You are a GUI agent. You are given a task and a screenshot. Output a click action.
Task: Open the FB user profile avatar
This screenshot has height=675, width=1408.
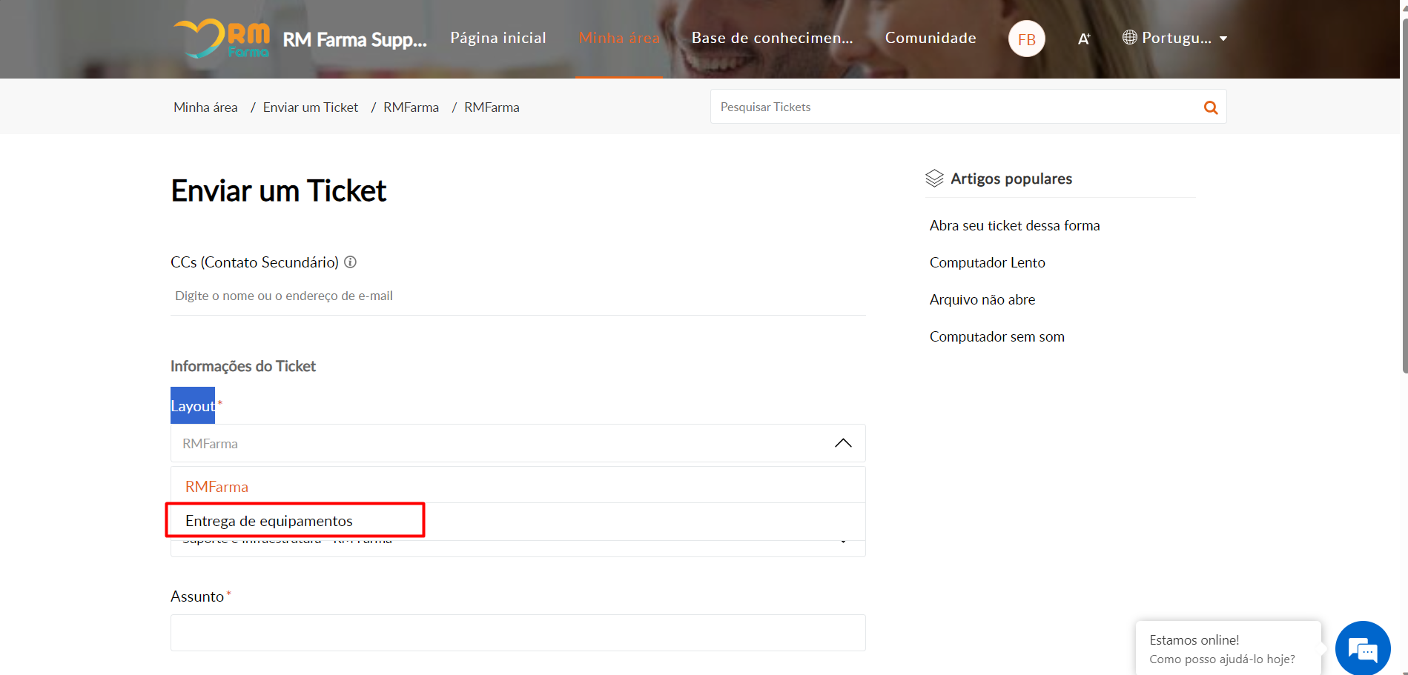pyautogui.click(x=1026, y=39)
